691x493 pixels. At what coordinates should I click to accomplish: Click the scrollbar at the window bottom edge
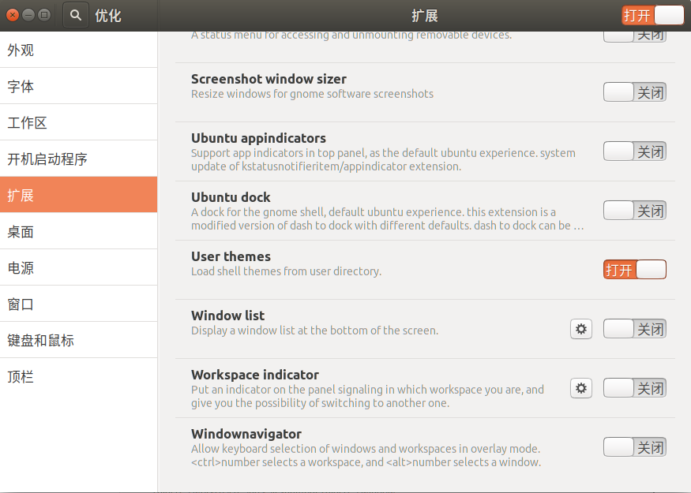(x=424, y=490)
